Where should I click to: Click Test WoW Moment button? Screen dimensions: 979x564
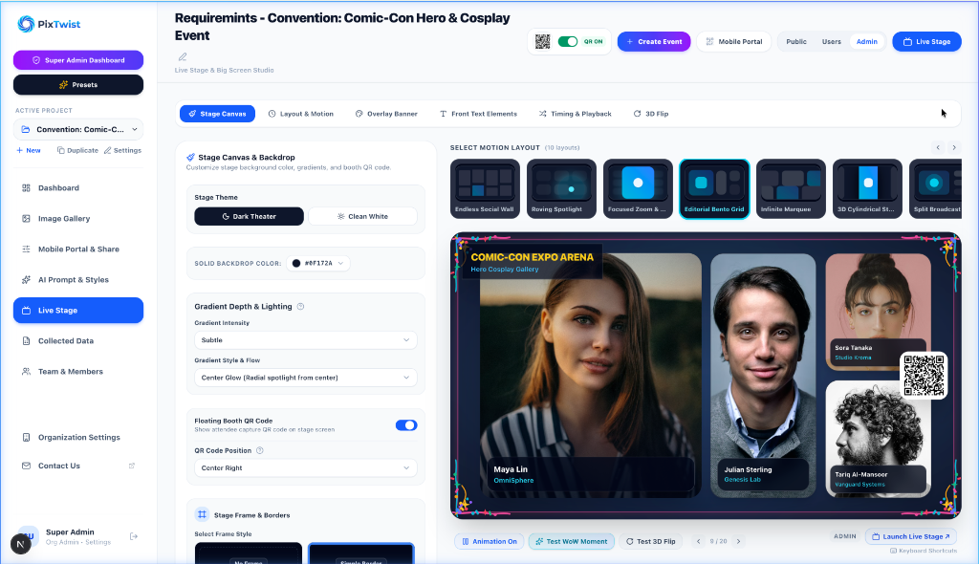(x=572, y=541)
